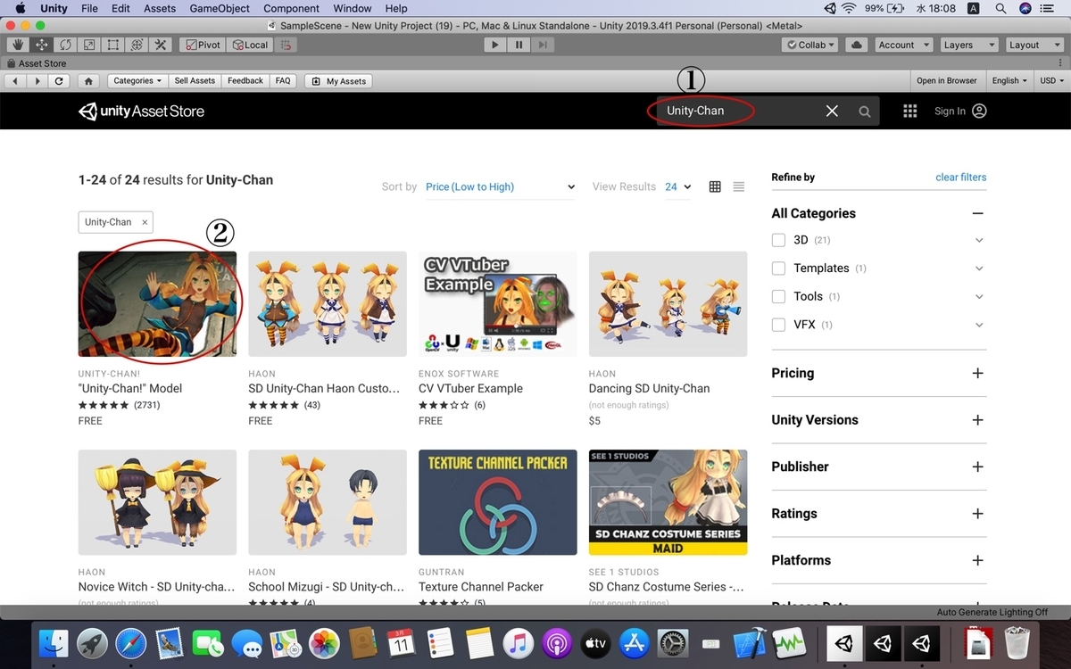Open custom editor tools icon
This screenshot has height=669, width=1071.
[x=162, y=45]
